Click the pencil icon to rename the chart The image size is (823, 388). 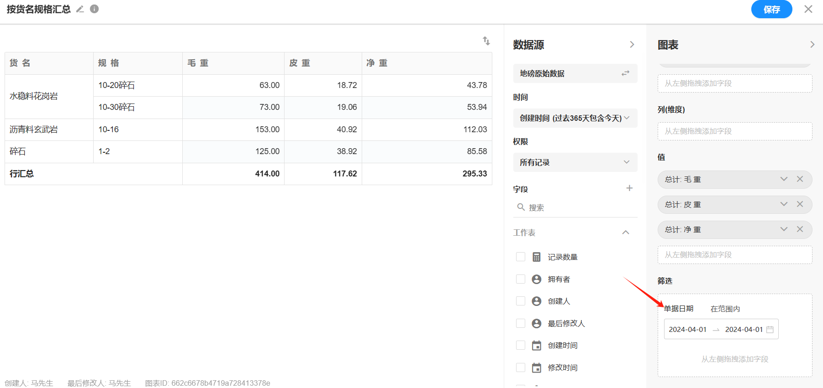(x=80, y=9)
